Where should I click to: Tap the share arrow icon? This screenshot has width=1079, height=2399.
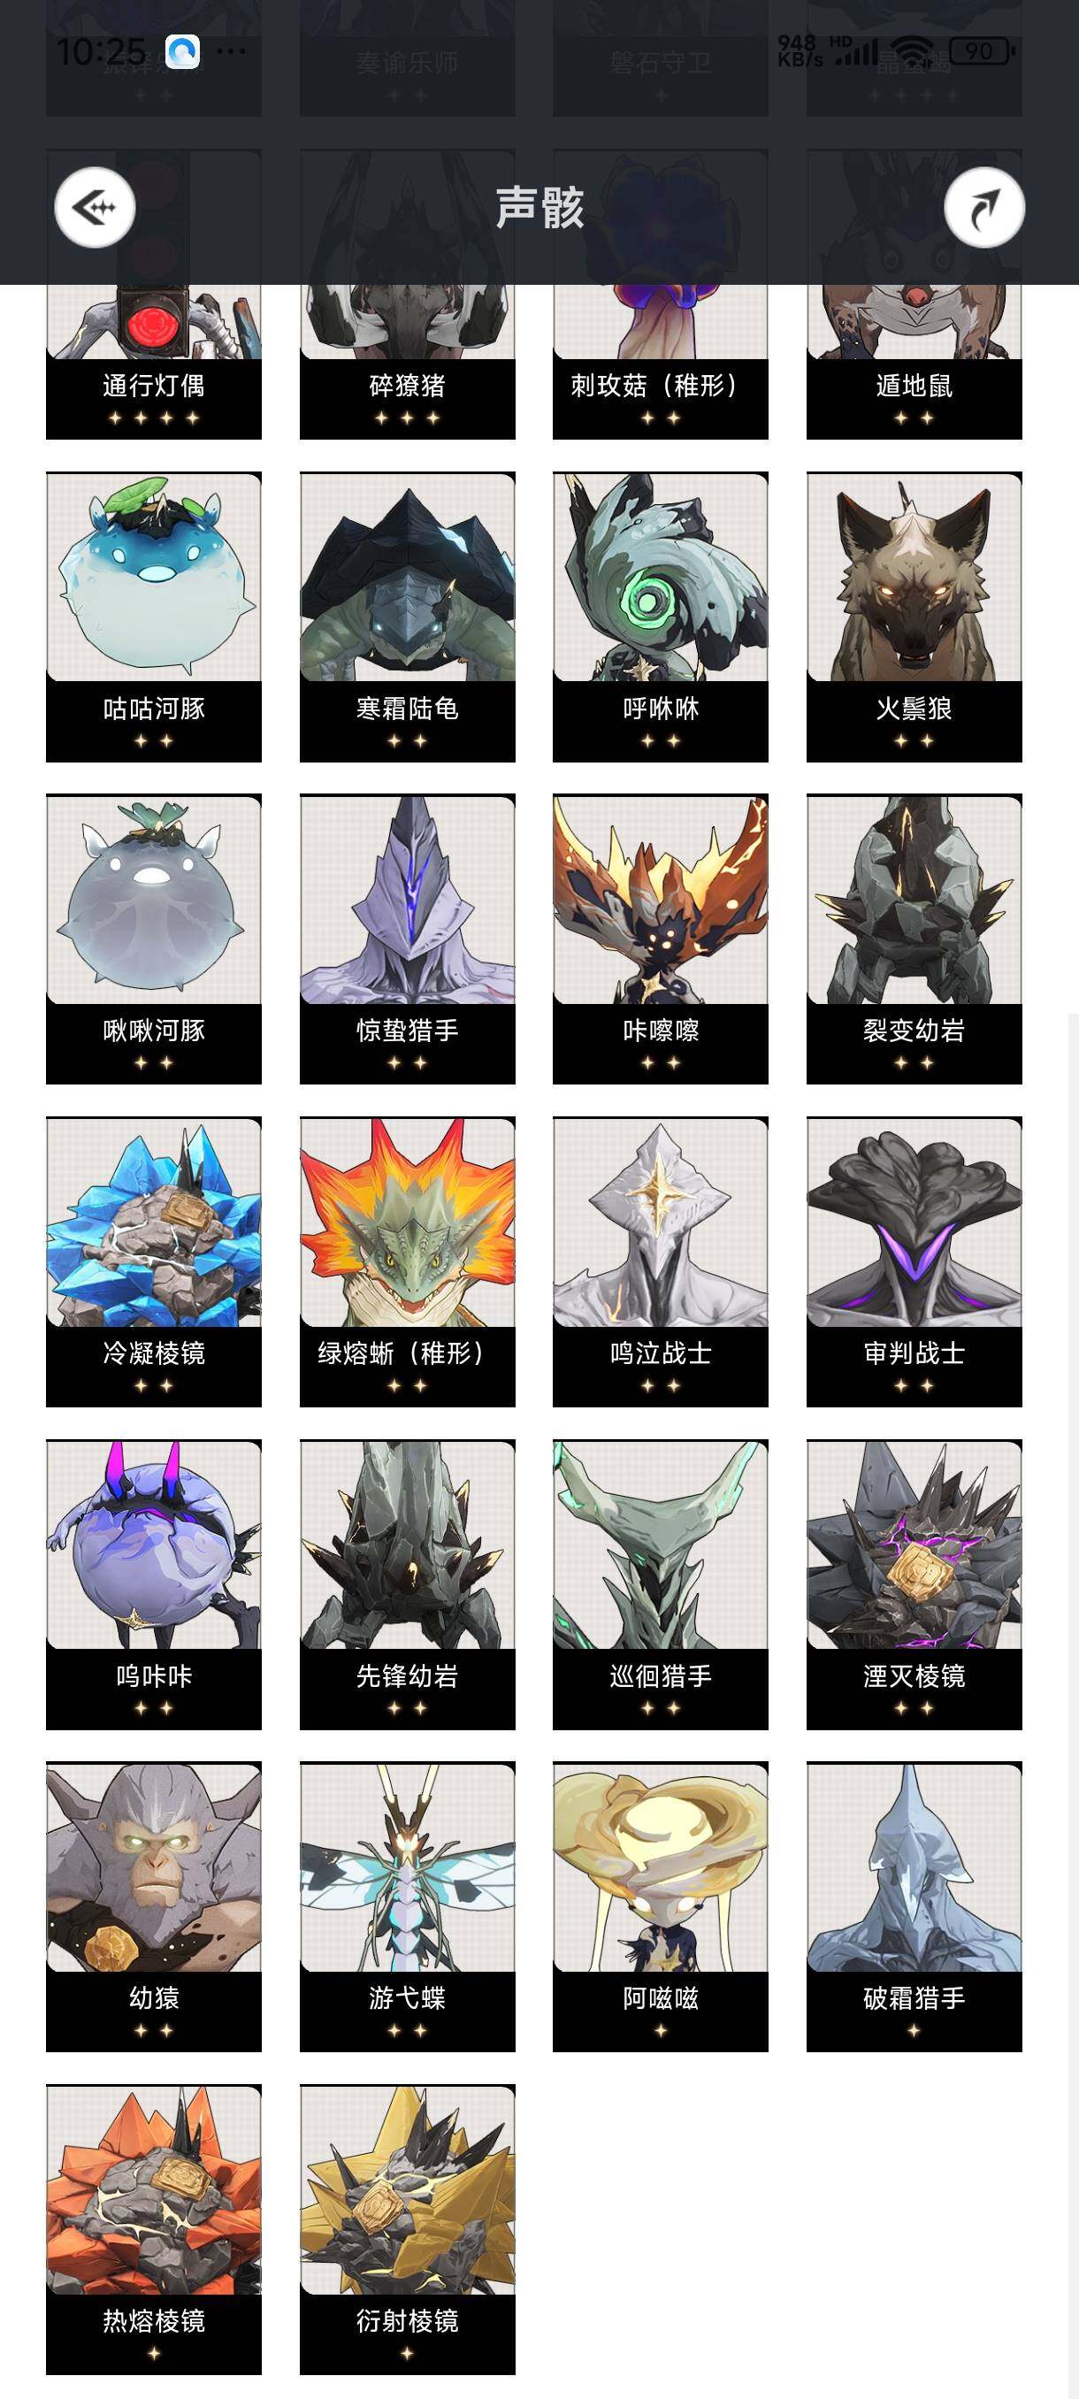point(984,208)
